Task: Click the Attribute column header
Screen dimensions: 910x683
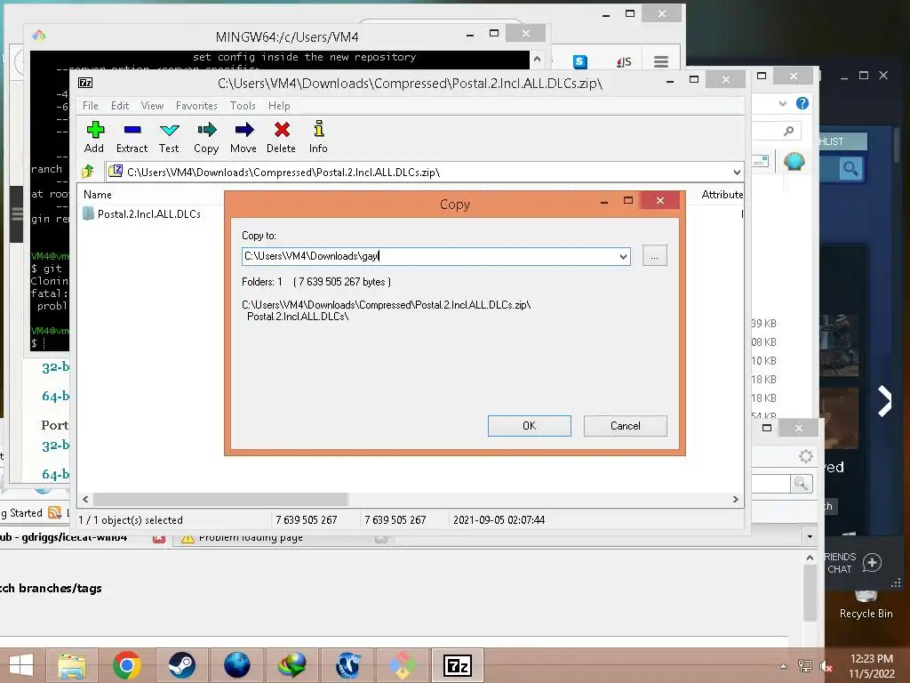Action: click(722, 195)
